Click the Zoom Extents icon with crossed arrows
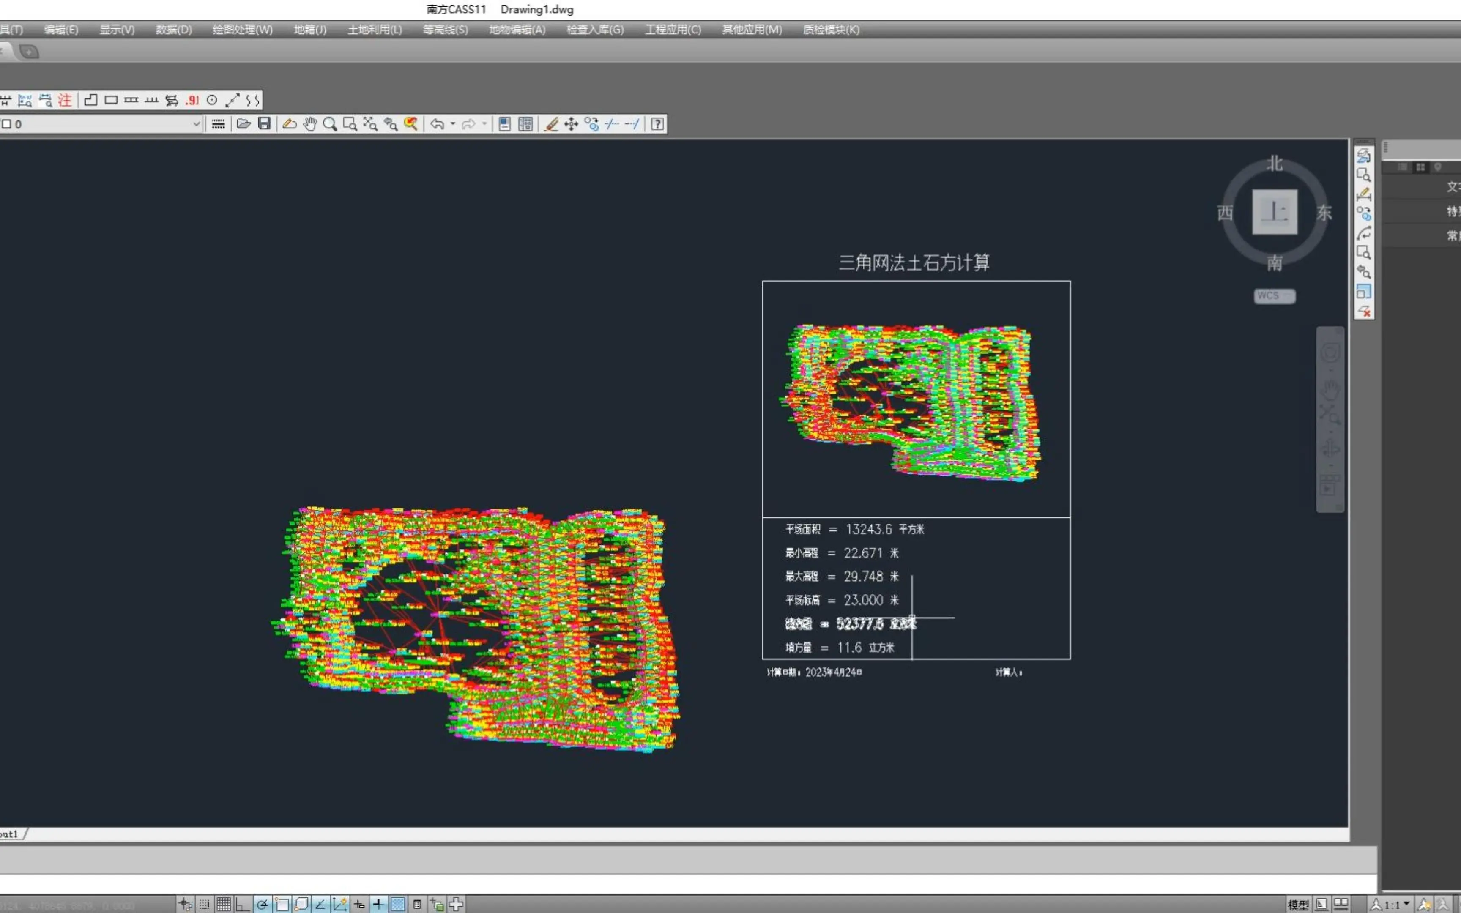The width and height of the screenshot is (1461, 913). point(370,124)
